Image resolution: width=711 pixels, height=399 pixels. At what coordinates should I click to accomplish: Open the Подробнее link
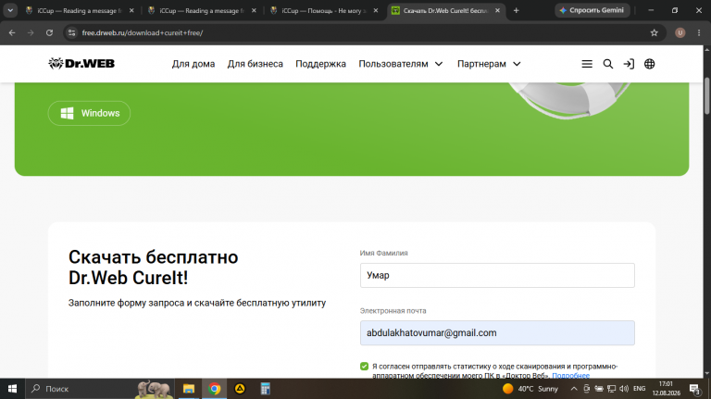point(570,375)
